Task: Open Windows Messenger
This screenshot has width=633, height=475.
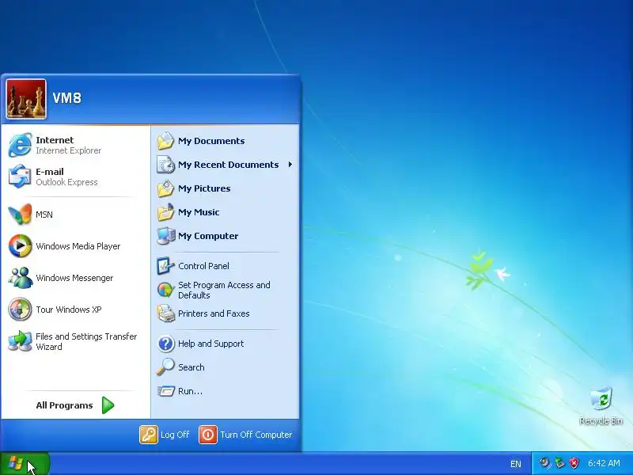Action: [x=75, y=278]
